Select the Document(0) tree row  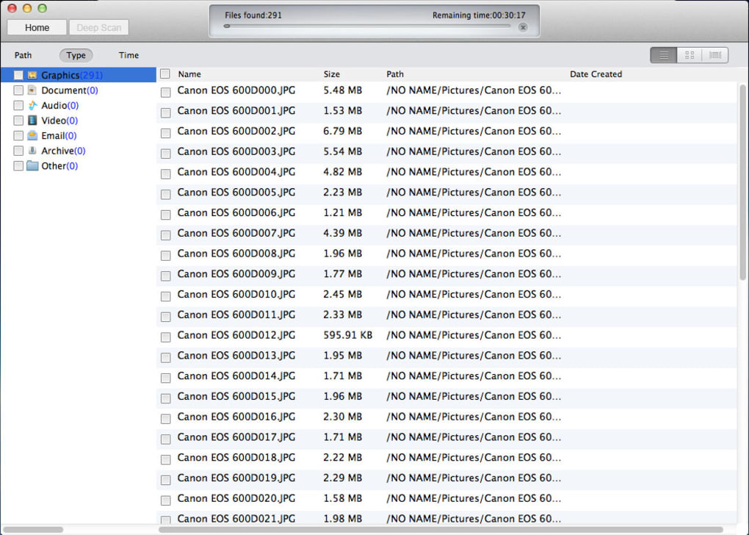pos(79,90)
